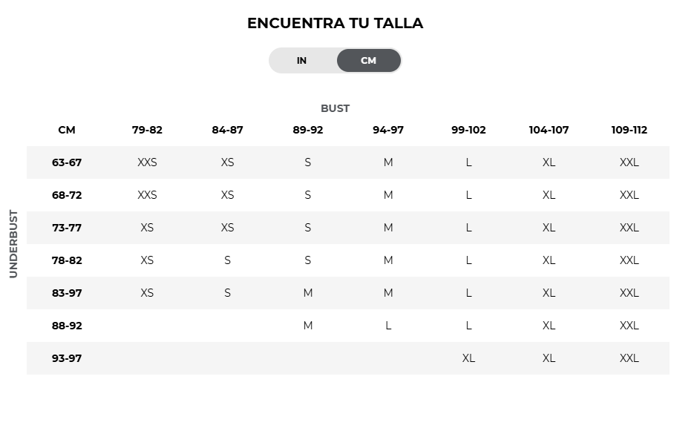Click the 83-97 underbust row label
Screen dimensions: 674x428
[x=67, y=293]
